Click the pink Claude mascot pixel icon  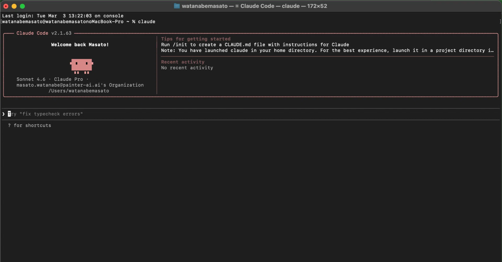[x=82, y=66]
